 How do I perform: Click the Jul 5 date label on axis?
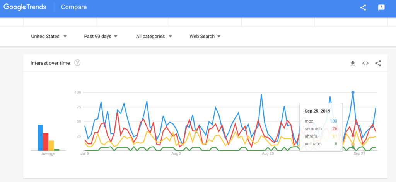(x=85, y=153)
